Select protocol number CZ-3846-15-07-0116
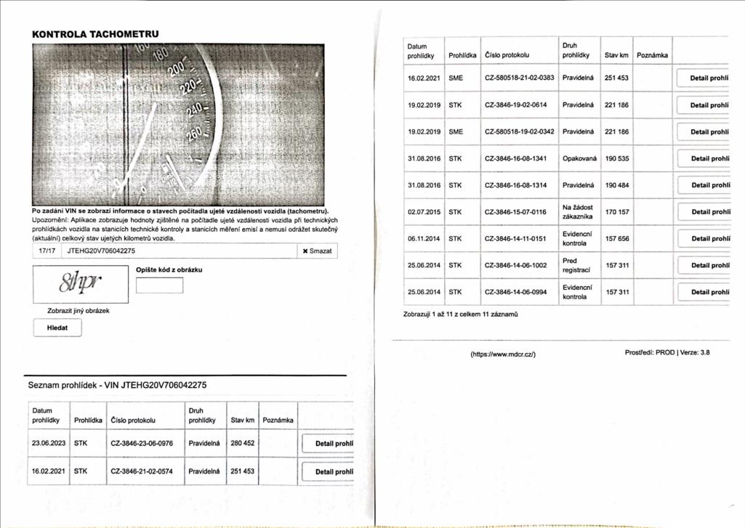Screen dimensions: 745x528 point(515,212)
